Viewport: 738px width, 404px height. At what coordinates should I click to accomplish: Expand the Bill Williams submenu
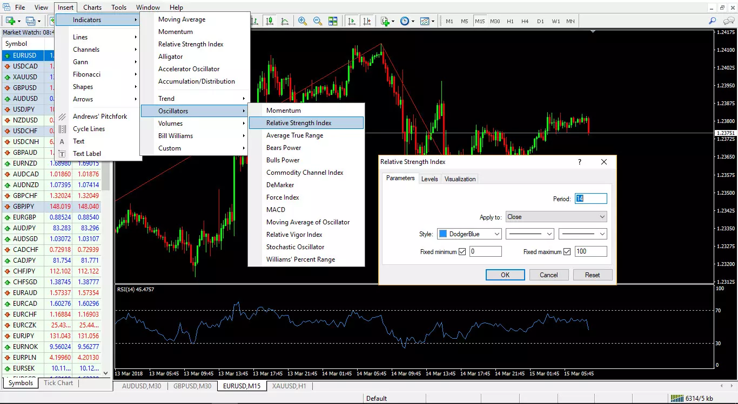coord(194,136)
